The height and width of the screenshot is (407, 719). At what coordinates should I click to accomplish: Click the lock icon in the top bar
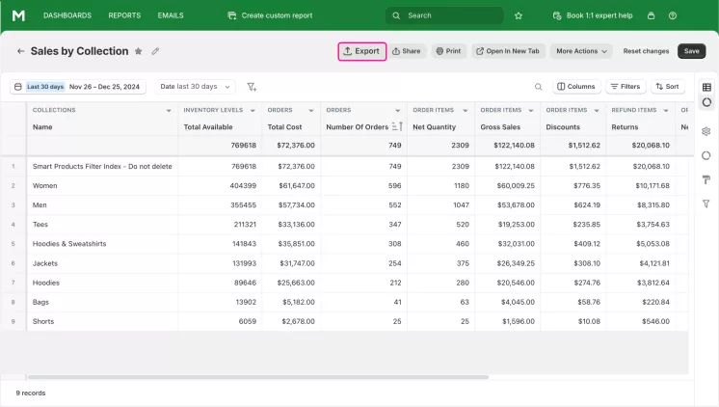pos(651,15)
